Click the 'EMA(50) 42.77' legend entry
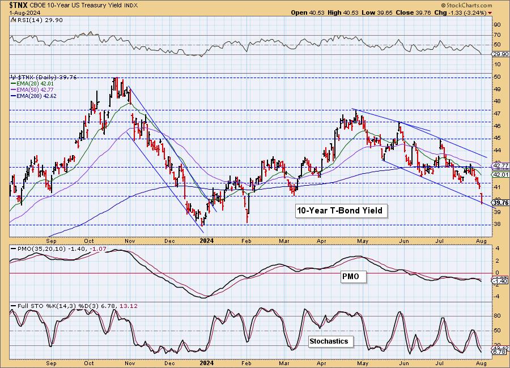This screenshot has width=510, height=368. click(x=35, y=89)
